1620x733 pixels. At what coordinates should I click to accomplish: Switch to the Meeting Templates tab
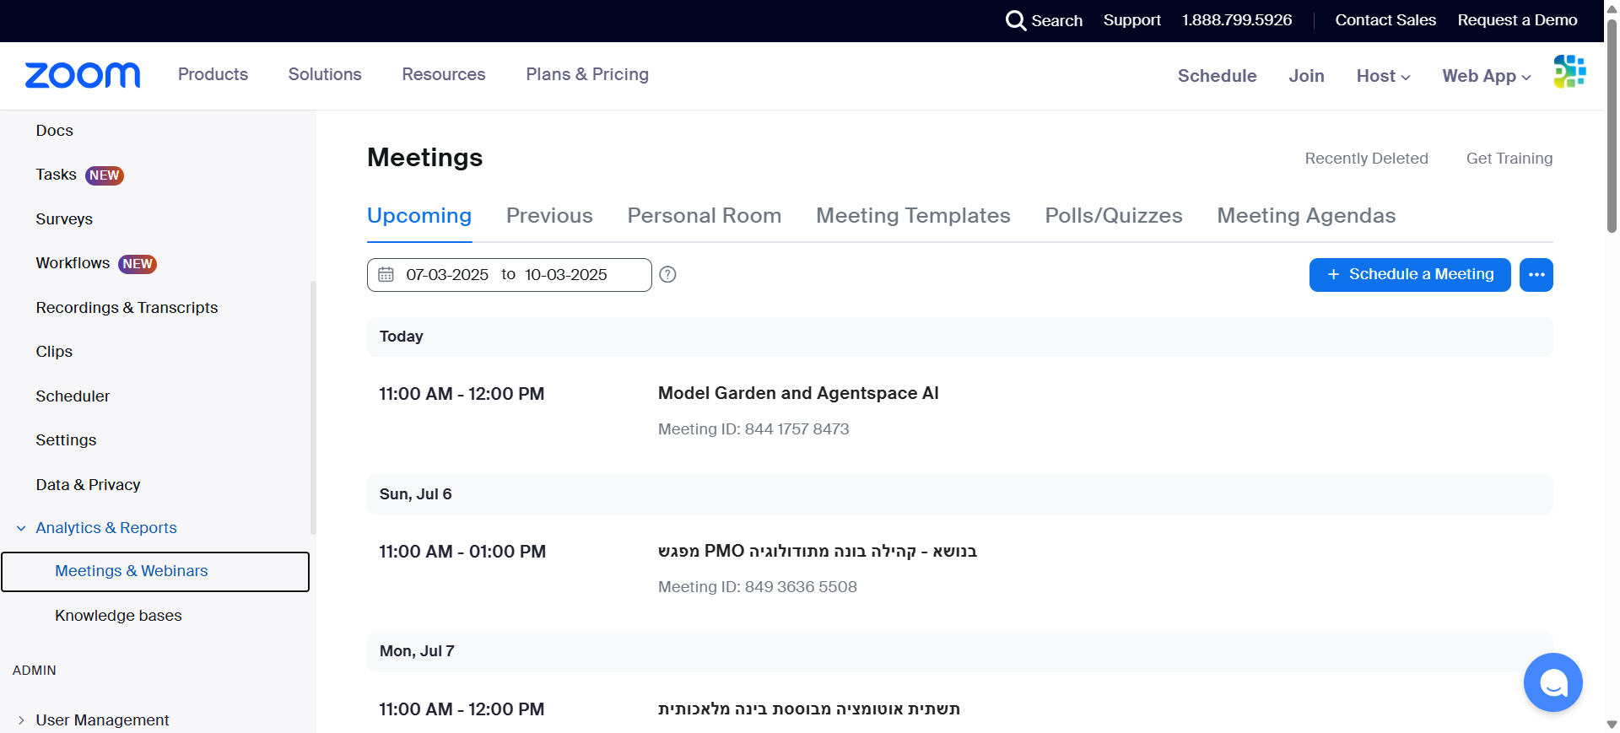click(x=913, y=216)
